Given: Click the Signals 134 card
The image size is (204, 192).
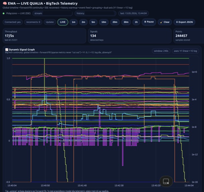Looking at the screenshot, I should point(130,36).
